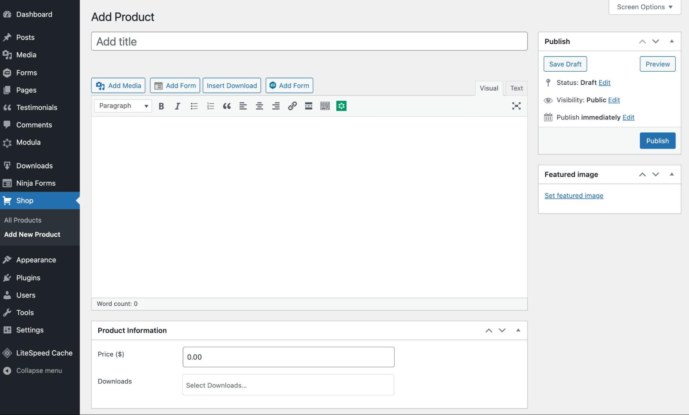The width and height of the screenshot is (689, 415).
Task: Click the Insert link icon
Action: (292, 106)
